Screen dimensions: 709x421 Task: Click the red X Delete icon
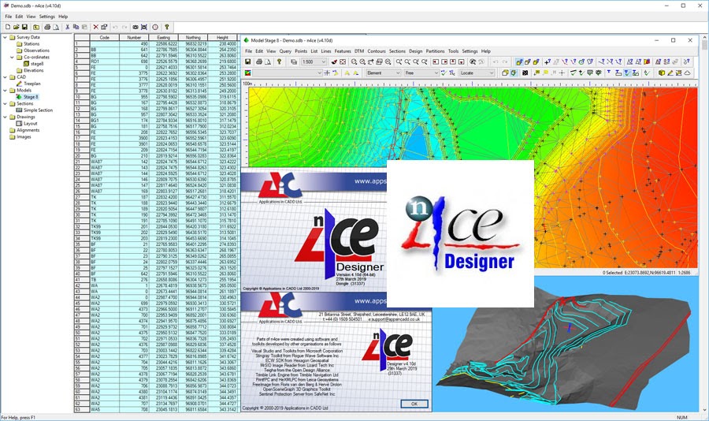pyautogui.click(x=95, y=27)
